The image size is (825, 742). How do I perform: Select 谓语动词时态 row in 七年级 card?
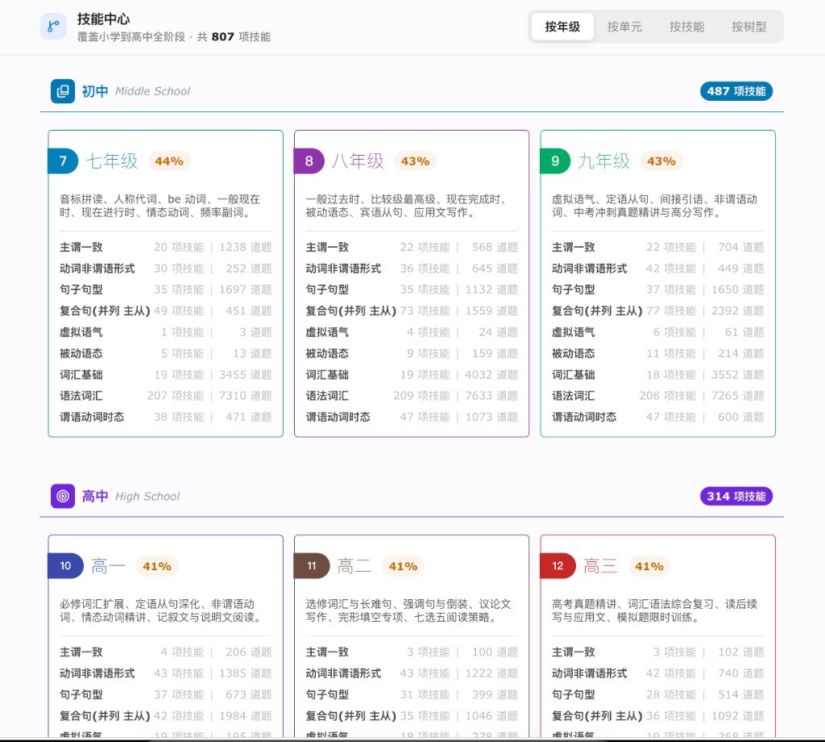166,417
